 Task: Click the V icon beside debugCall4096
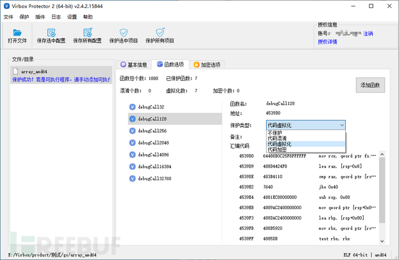click(132, 155)
